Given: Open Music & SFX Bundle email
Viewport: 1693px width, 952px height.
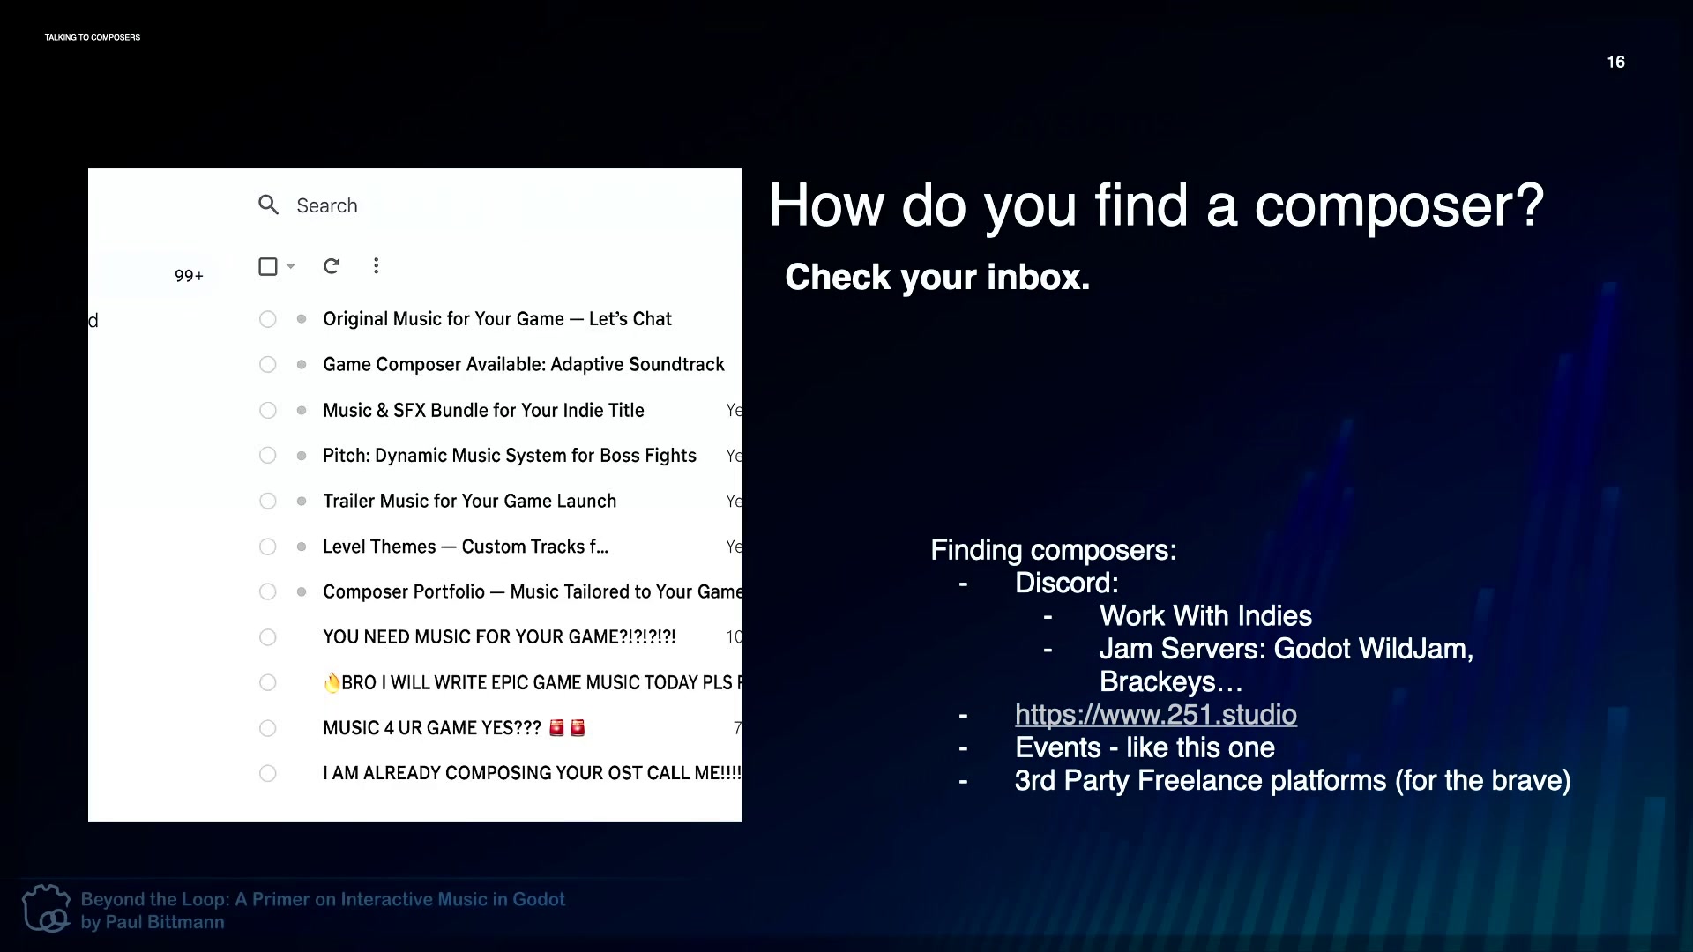Looking at the screenshot, I should click(483, 411).
